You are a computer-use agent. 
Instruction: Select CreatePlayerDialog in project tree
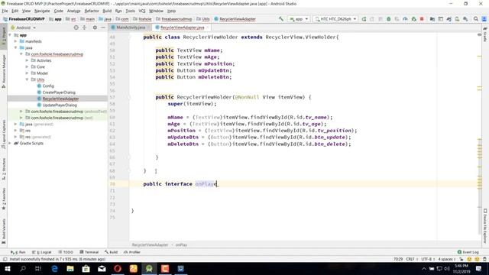pyautogui.click(x=59, y=92)
